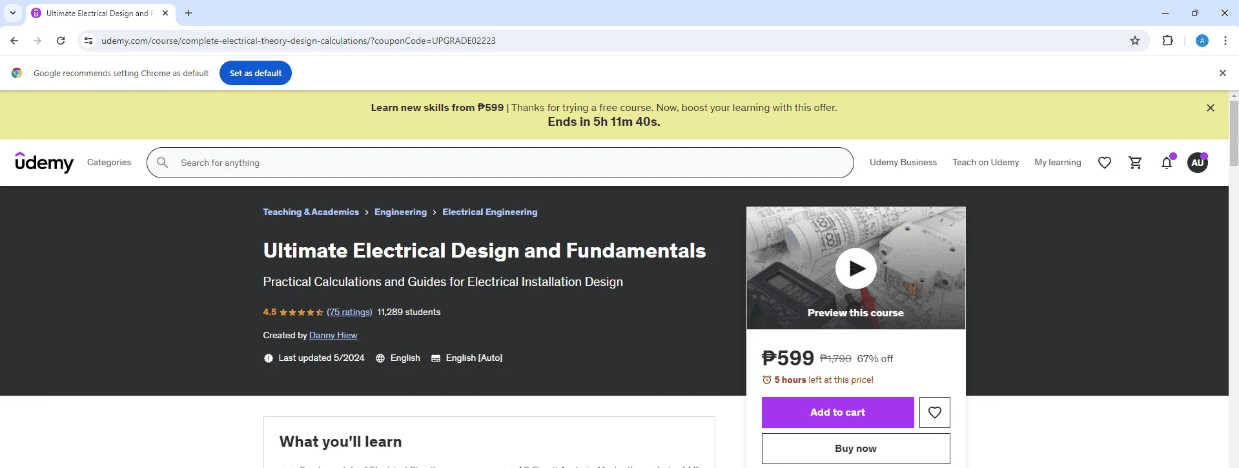Image resolution: width=1239 pixels, height=468 pixels.
Task: Click the original ₱1,790 strikethrough price
Action: pos(835,359)
